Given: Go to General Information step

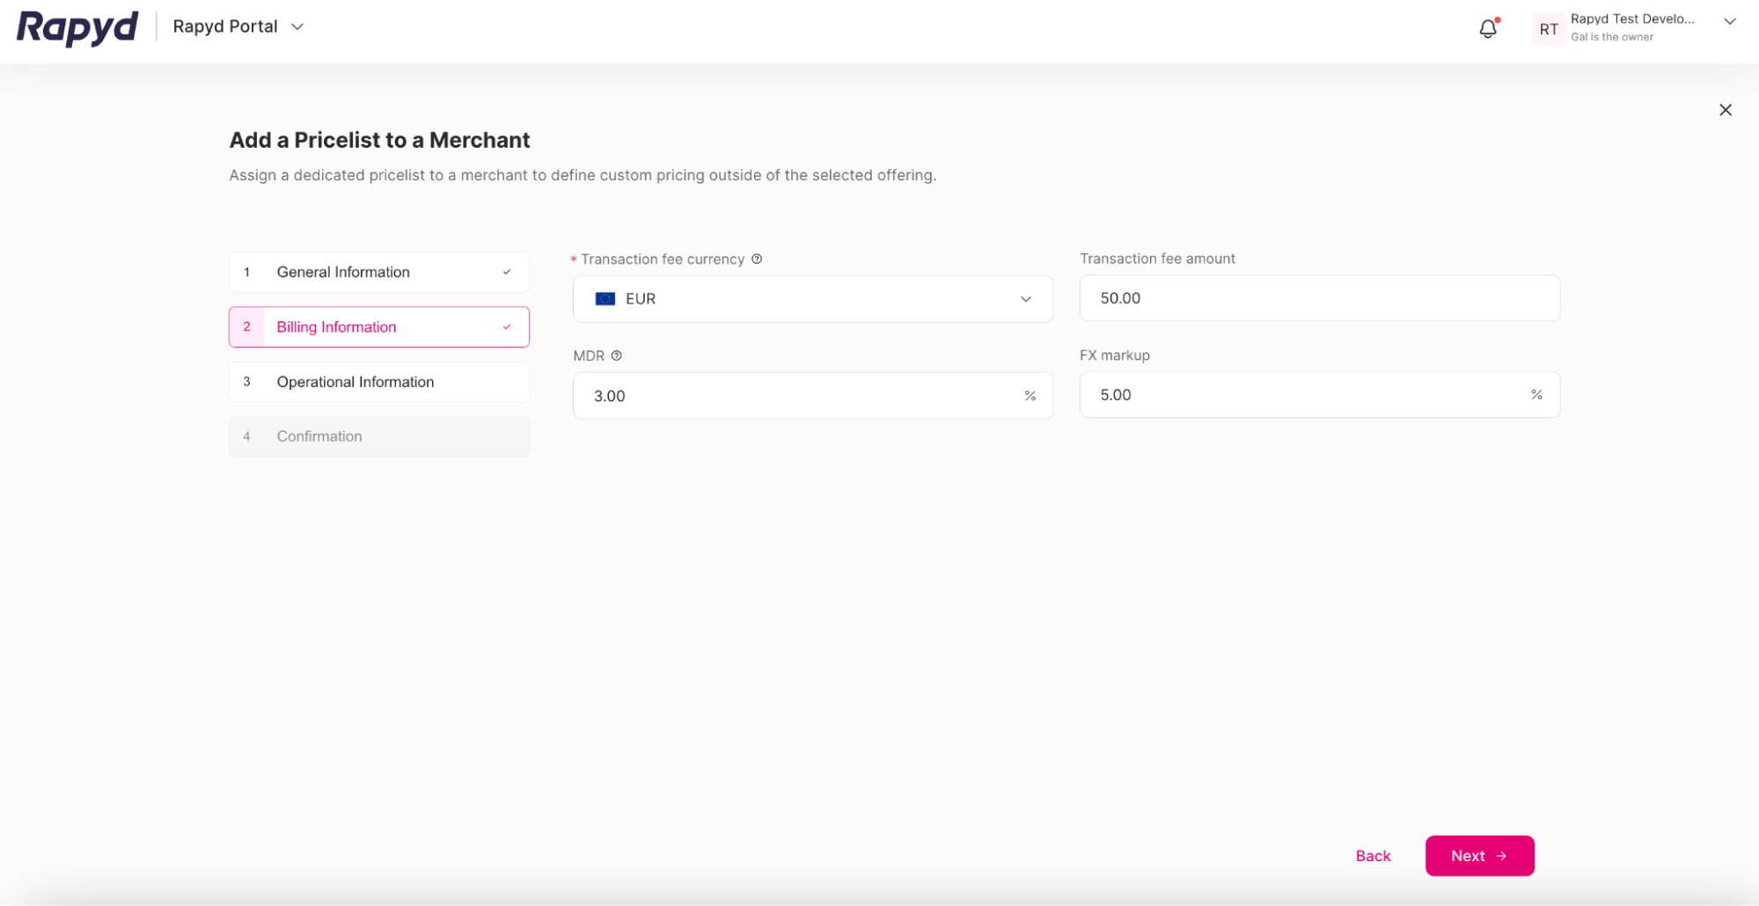Looking at the screenshot, I should [x=379, y=273].
